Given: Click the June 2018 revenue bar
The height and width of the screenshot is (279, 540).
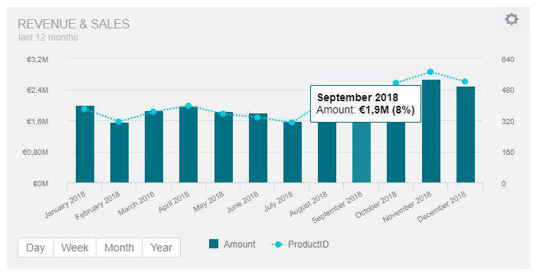Looking at the screenshot, I should coord(258,148).
